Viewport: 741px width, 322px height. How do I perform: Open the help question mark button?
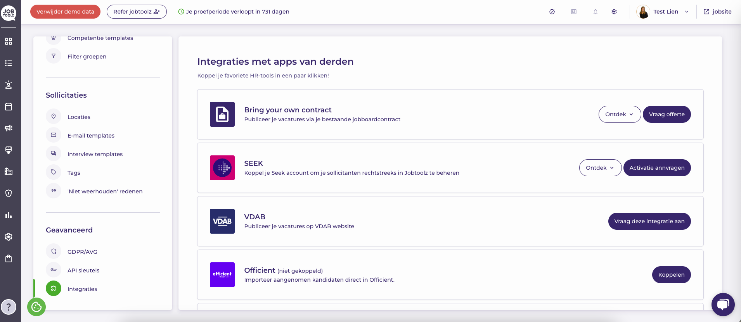point(9,307)
